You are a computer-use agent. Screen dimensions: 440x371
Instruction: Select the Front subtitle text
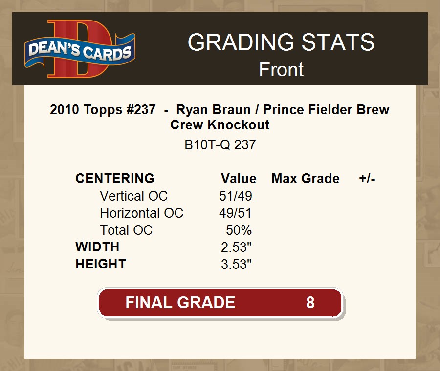pos(281,69)
